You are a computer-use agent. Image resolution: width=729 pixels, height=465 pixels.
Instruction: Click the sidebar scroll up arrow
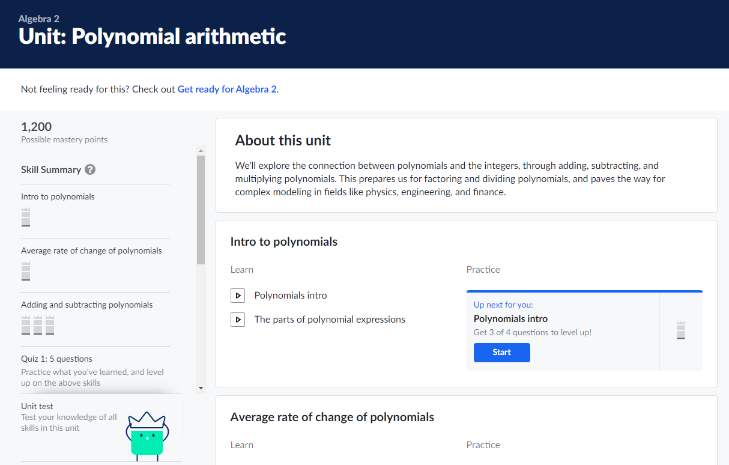pyautogui.click(x=201, y=151)
